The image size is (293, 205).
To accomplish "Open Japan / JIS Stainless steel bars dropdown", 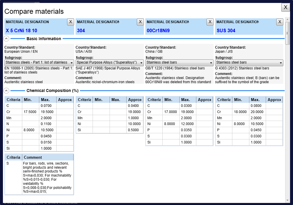I will click(x=249, y=63).
